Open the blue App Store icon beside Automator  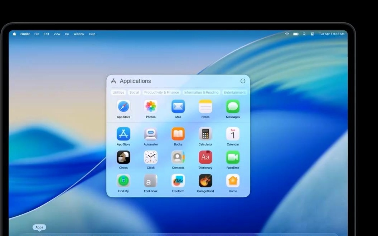[x=123, y=134]
